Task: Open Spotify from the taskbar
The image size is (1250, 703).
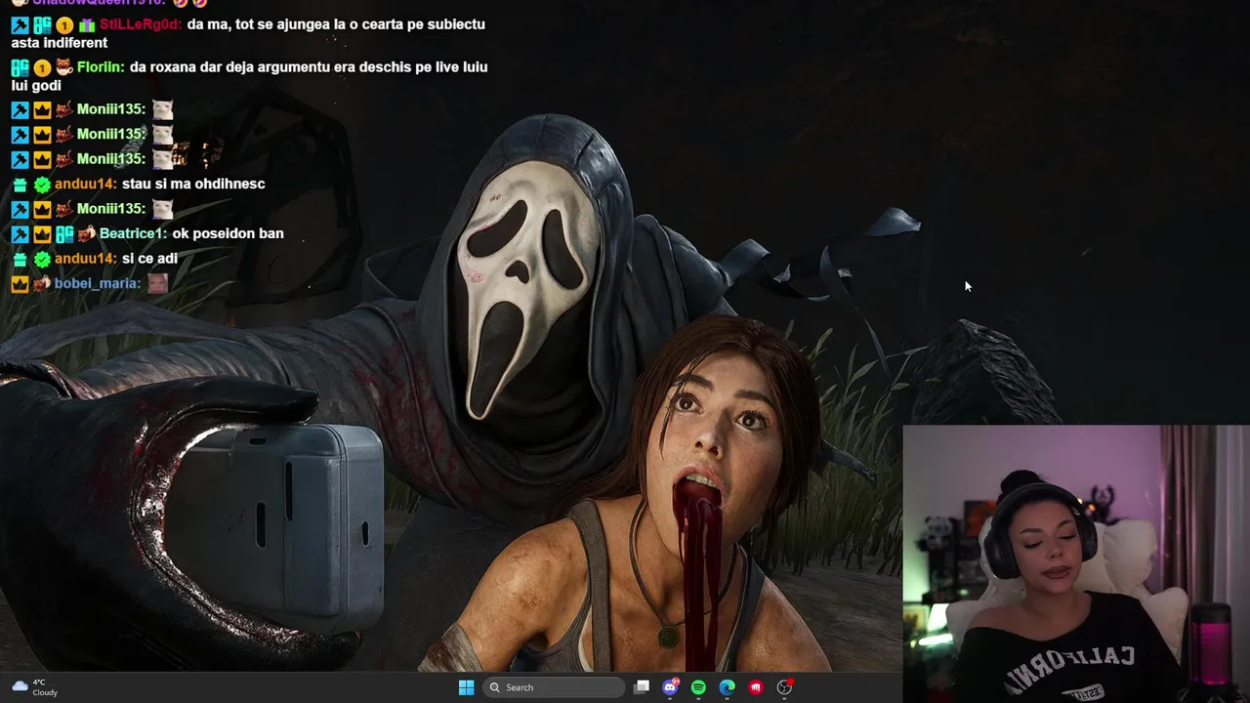Action: [x=698, y=687]
